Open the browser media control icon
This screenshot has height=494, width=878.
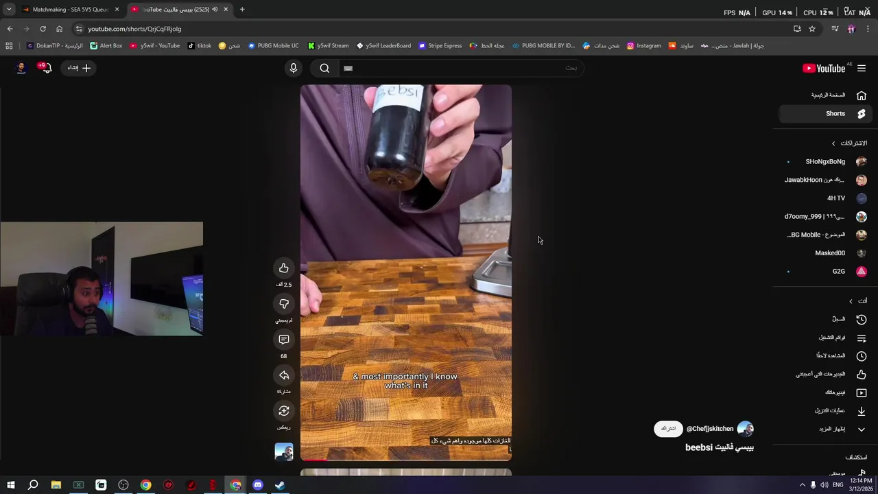tap(835, 29)
